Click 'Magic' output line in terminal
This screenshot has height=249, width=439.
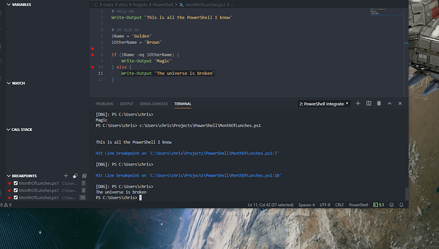(x=101, y=120)
